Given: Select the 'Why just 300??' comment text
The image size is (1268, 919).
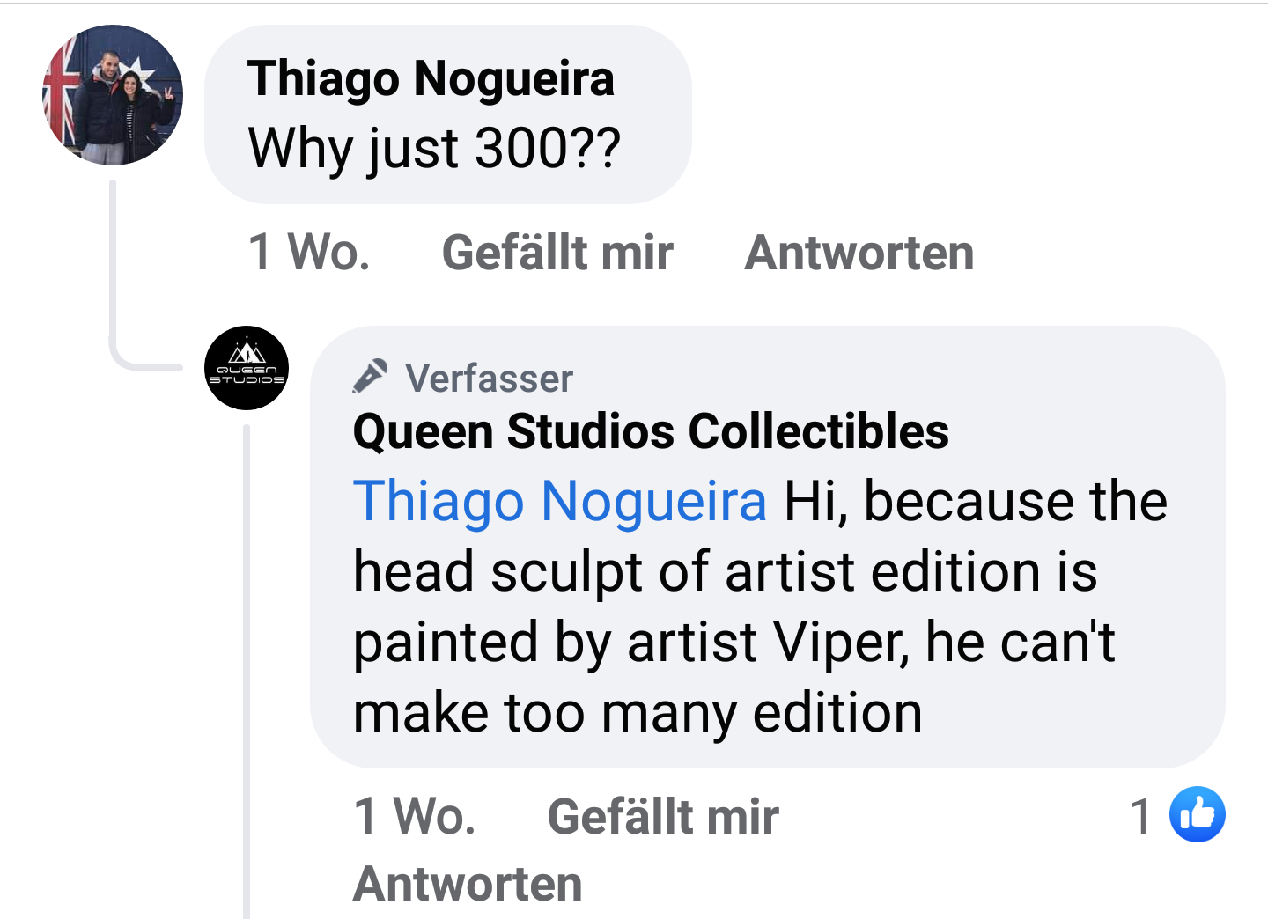Looking at the screenshot, I should (434, 147).
